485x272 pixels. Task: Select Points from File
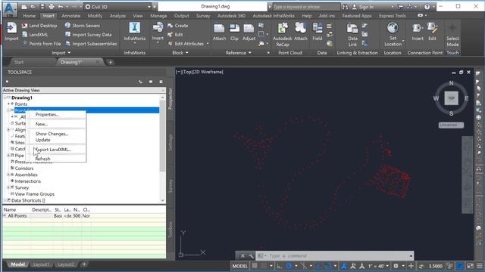click(42, 44)
